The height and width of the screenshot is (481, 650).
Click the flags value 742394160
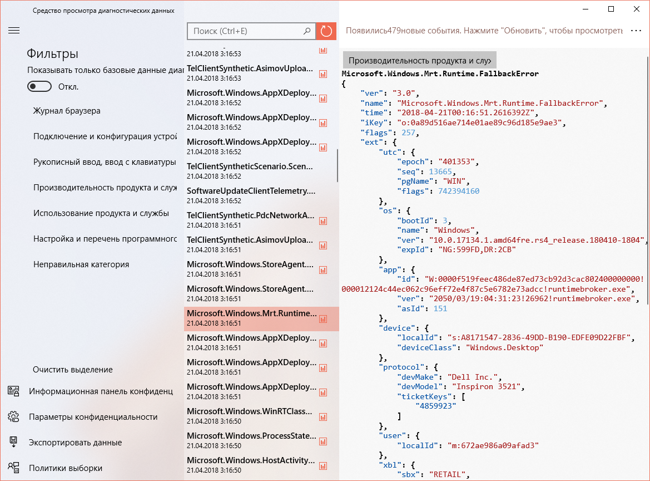[459, 191]
